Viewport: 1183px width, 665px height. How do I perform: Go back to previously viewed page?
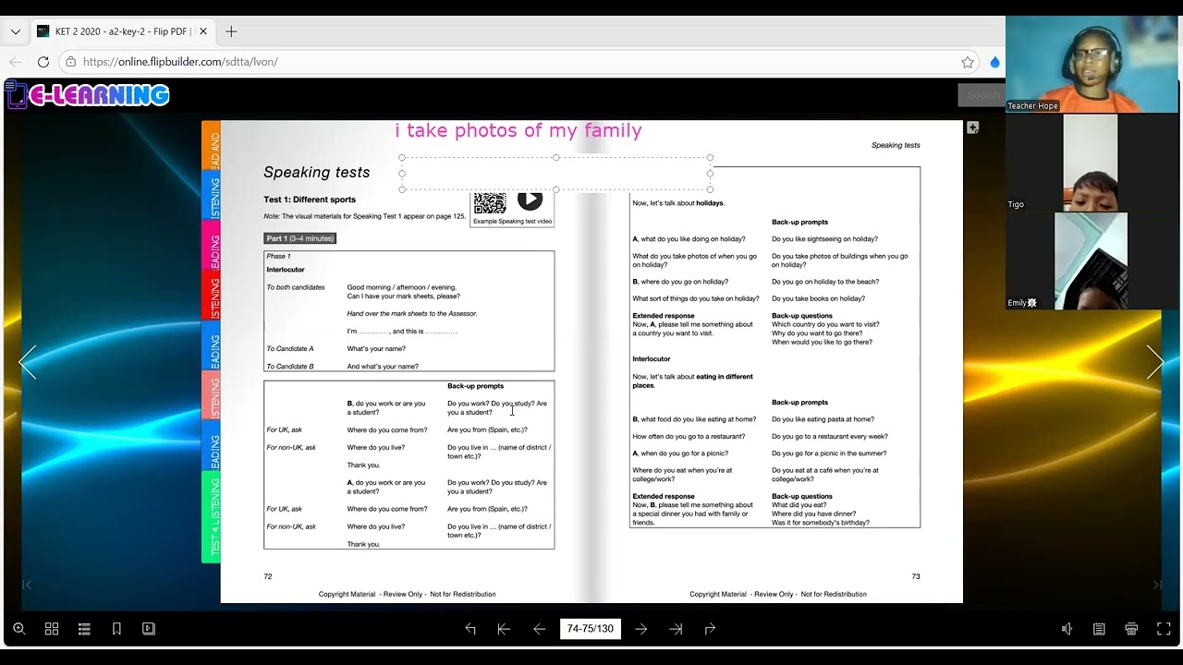(470, 629)
